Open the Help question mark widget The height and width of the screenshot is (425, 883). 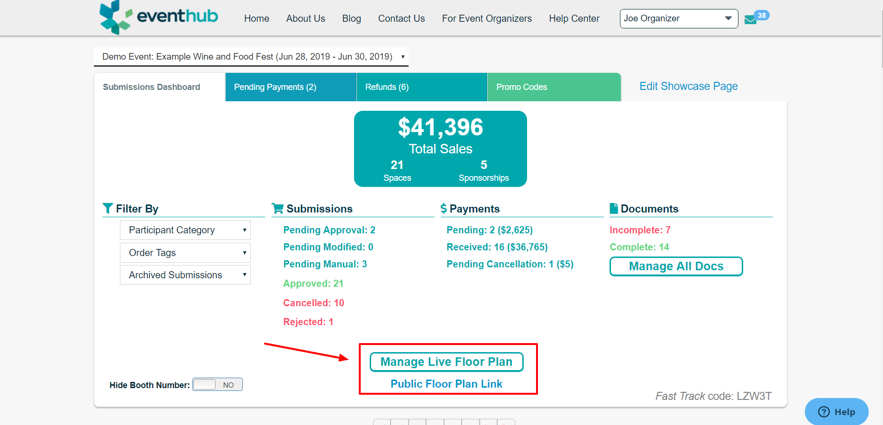tap(837, 411)
